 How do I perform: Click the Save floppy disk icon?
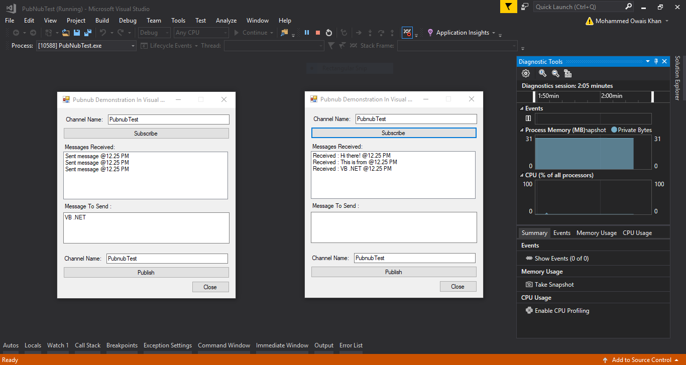pyautogui.click(x=77, y=33)
